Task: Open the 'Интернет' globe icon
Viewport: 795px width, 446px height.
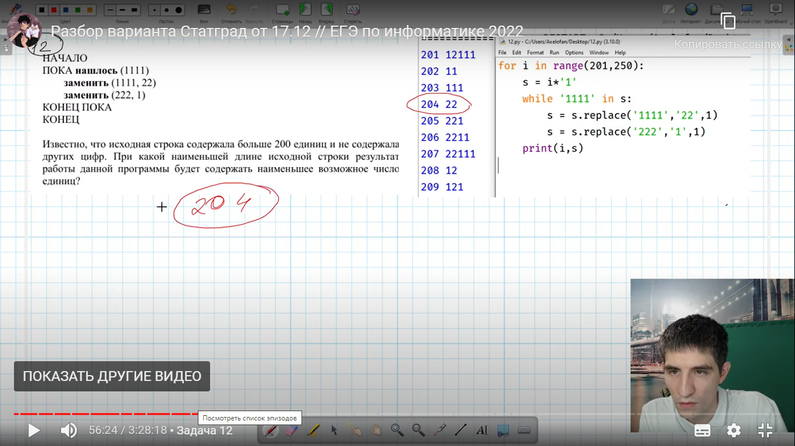Action: coord(691,10)
